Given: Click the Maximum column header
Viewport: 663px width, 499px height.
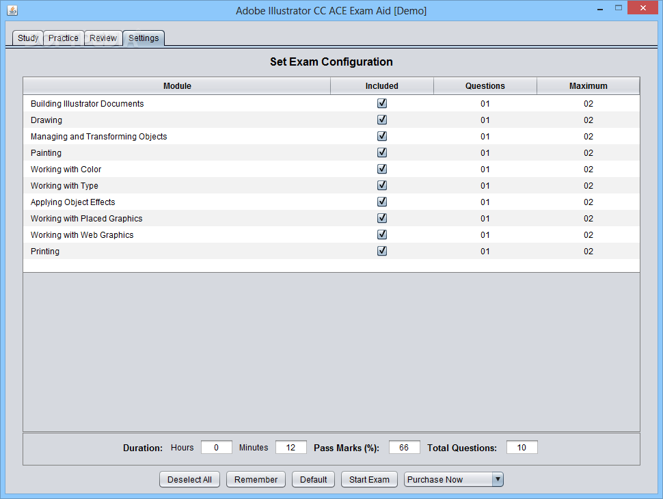Looking at the screenshot, I should (x=588, y=86).
